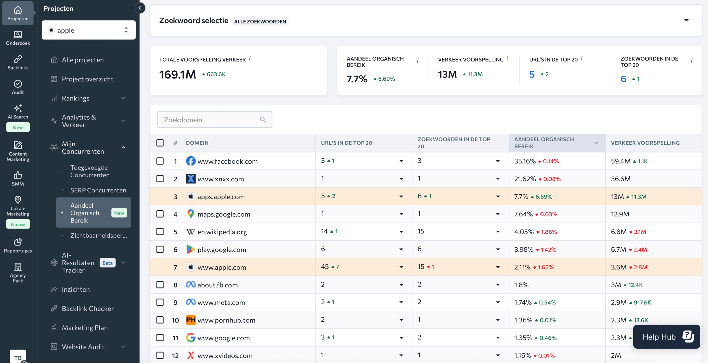Expand the Rankings menu chevron

pos(123,98)
